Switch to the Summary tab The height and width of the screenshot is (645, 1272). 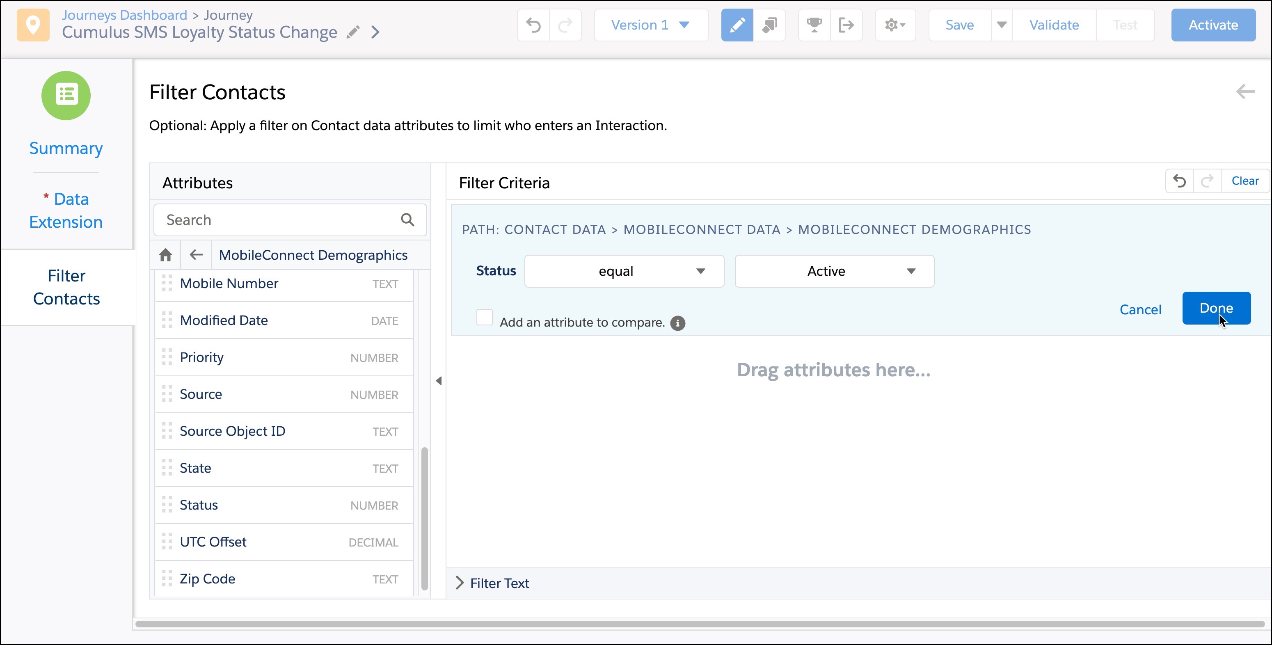[x=66, y=148]
